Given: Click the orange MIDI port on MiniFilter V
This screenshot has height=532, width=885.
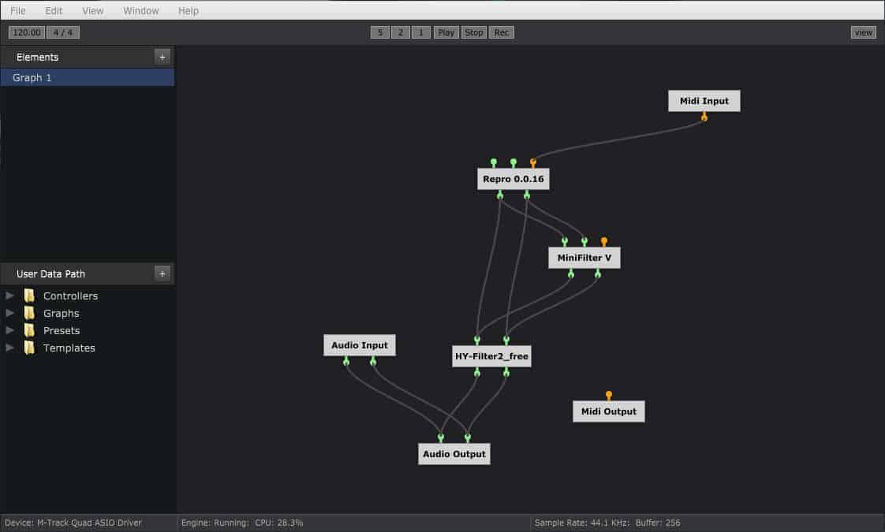Looking at the screenshot, I should pyautogui.click(x=604, y=241).
